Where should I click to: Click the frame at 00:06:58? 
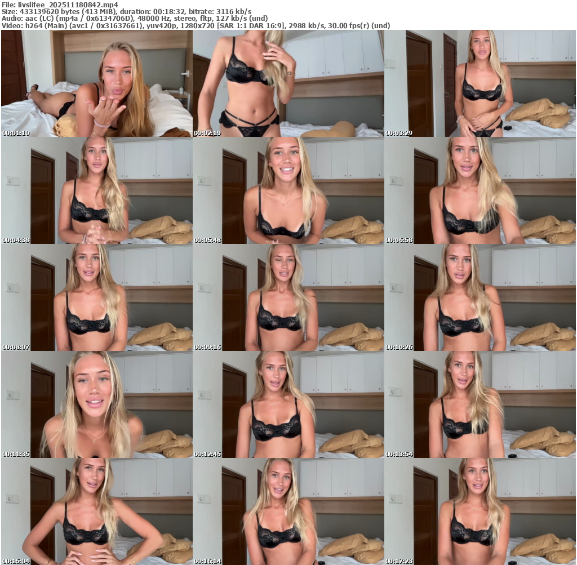480,190
